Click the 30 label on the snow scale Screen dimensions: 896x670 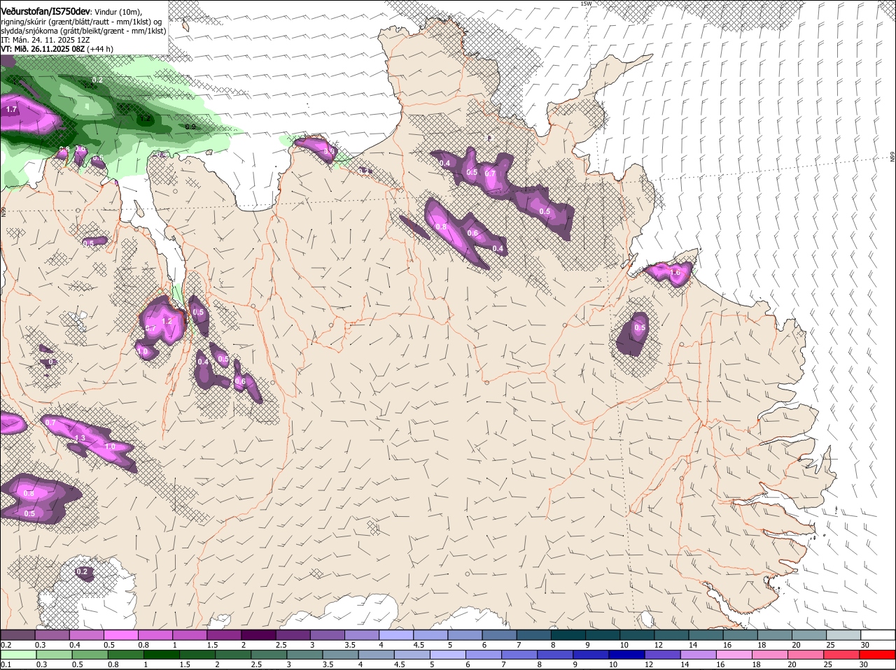866,645
